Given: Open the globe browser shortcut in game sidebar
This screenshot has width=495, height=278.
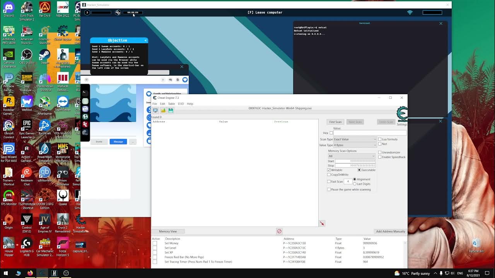Looking at the screenshot, I should 85,117.
